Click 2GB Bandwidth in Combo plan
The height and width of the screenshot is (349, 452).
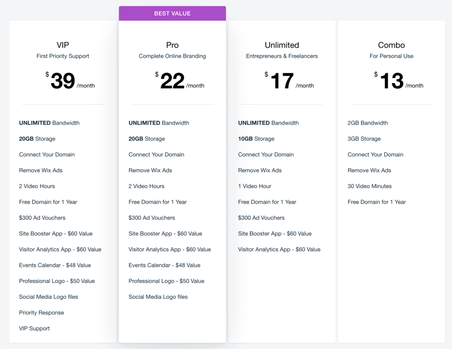[368, 123]
